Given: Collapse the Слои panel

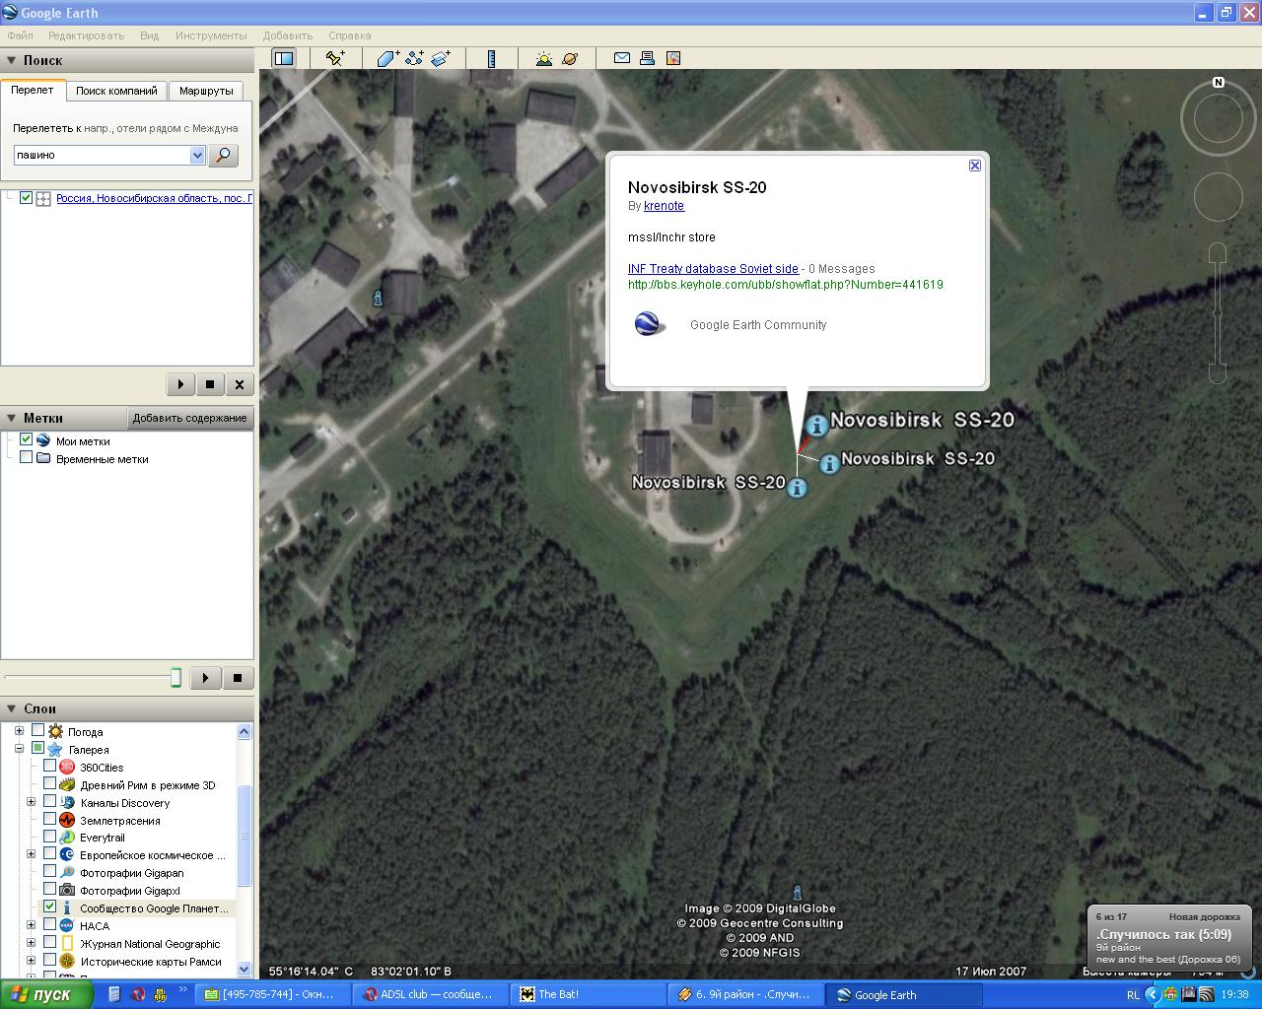Looking at the screenshot, I should coord(12,708).
